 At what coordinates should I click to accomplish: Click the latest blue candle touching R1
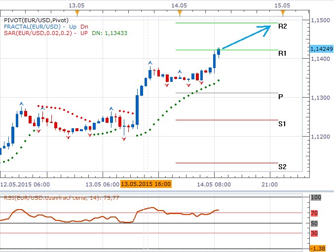pos(219,52)
